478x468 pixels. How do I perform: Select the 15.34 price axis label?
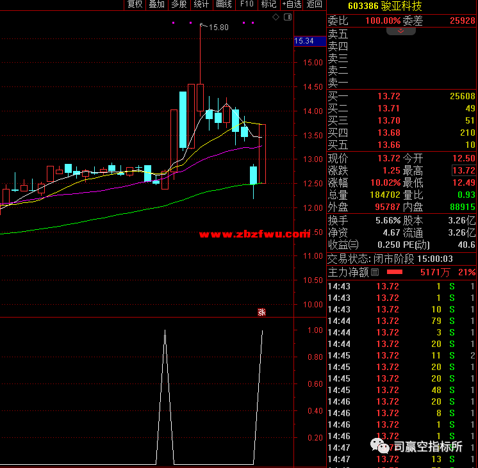(x=309, y=41)
